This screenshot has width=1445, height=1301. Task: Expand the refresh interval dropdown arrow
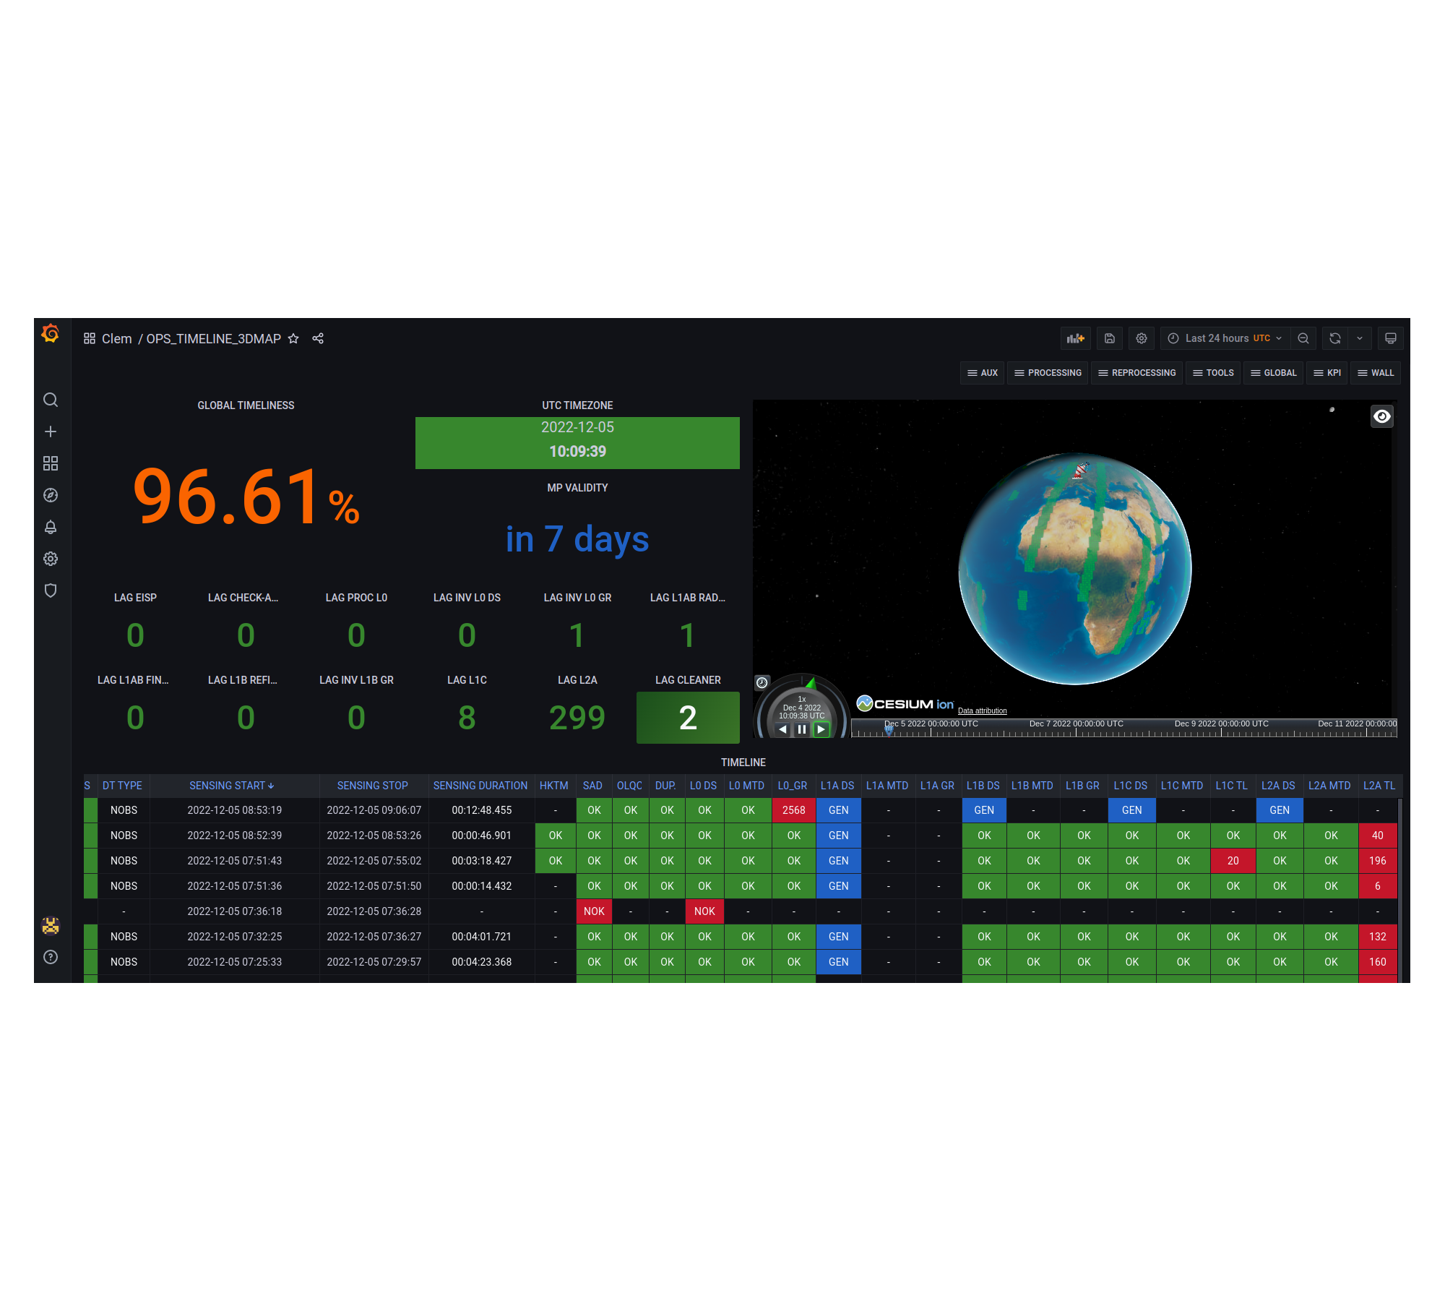tap(1360, 338)
